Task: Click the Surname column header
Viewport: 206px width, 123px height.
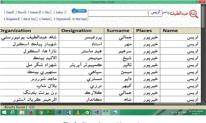Action: [119, 30]
